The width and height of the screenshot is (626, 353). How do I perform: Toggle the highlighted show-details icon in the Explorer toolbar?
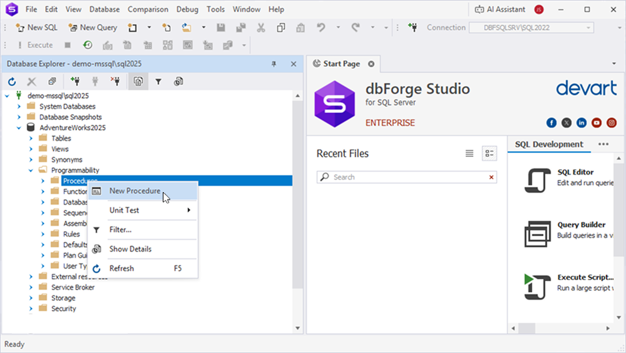click(138, 81)
